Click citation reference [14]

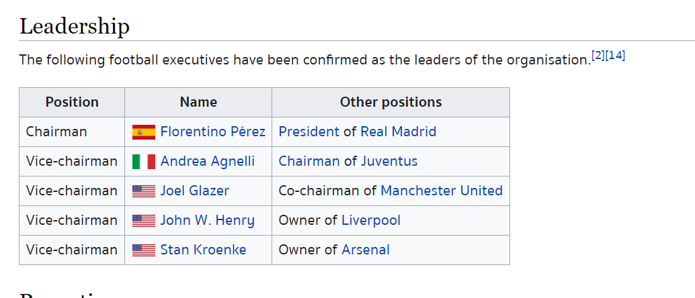click(615, 56)
